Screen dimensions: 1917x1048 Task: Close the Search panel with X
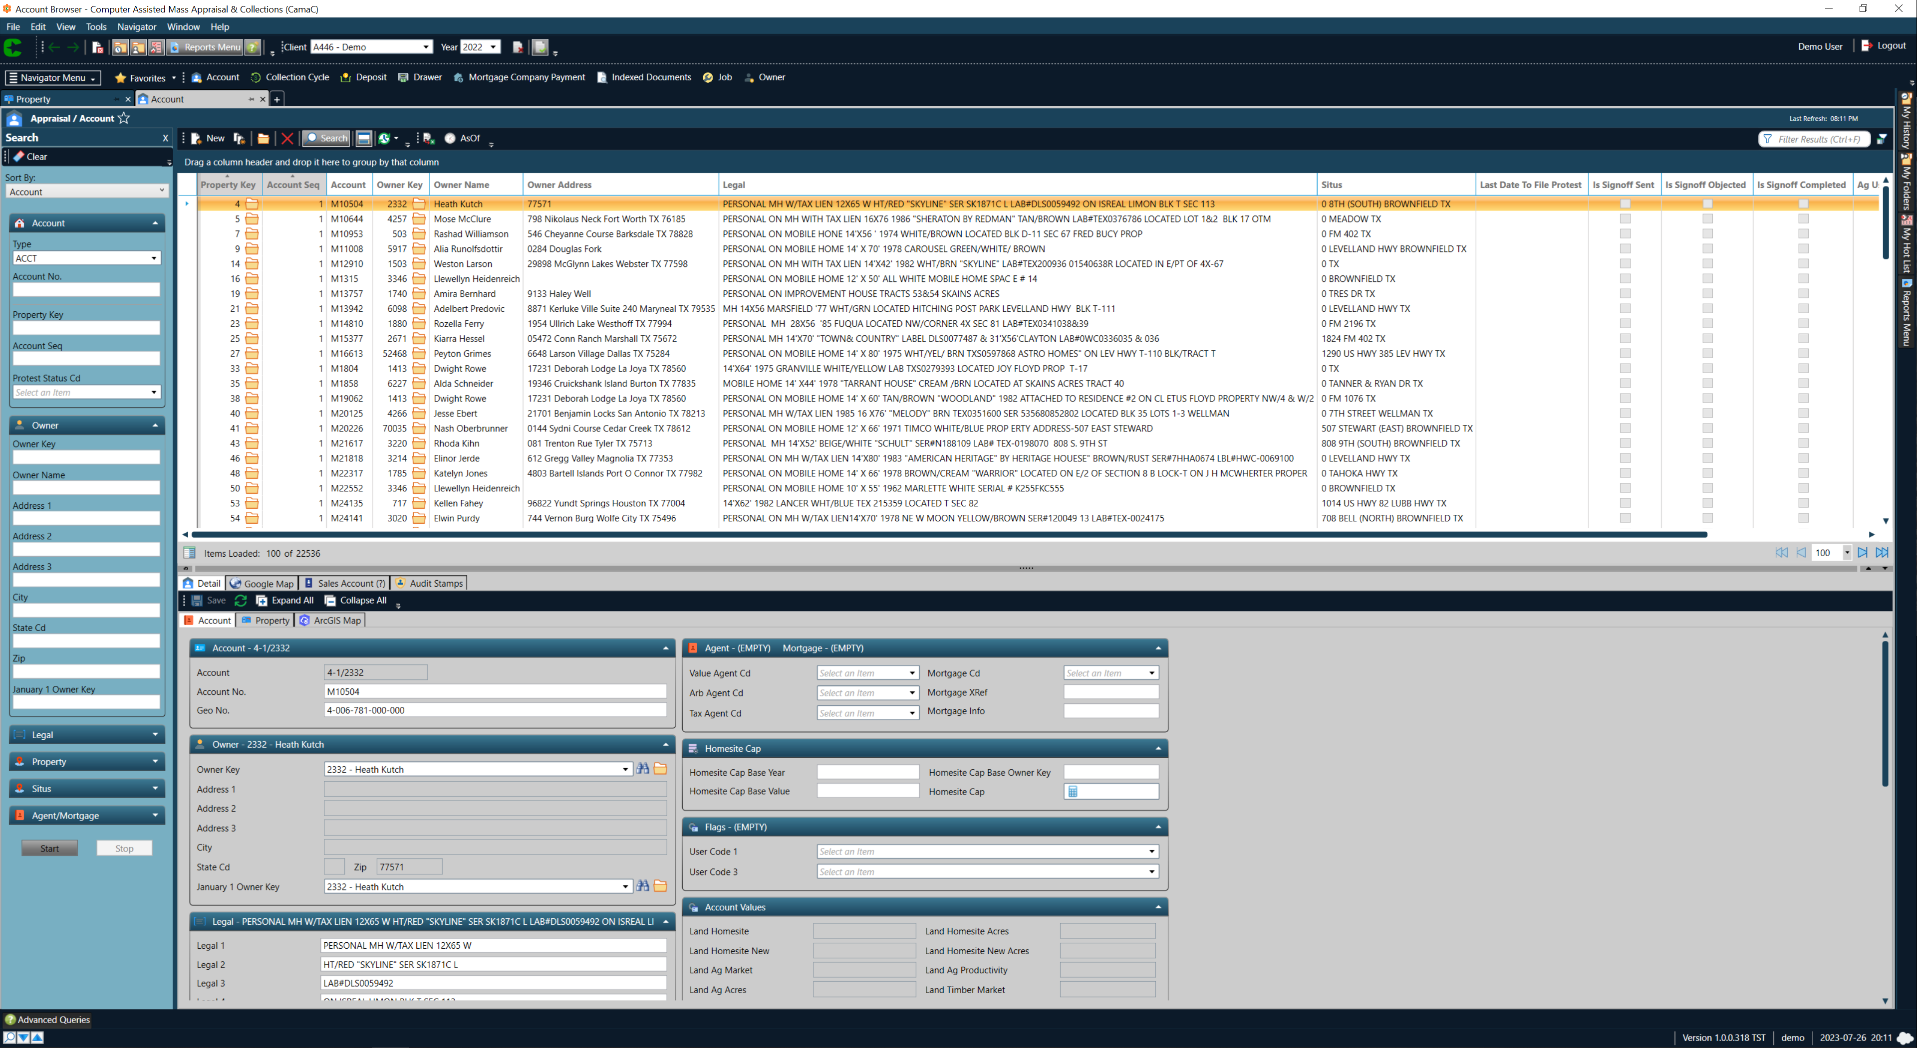pos(165,138)
